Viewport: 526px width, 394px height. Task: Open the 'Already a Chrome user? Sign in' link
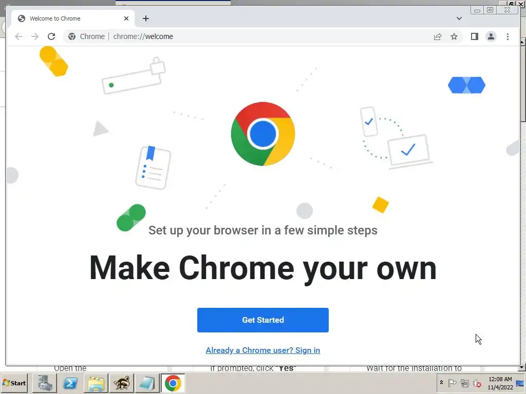pyautogui.click(x=262, y=350)
